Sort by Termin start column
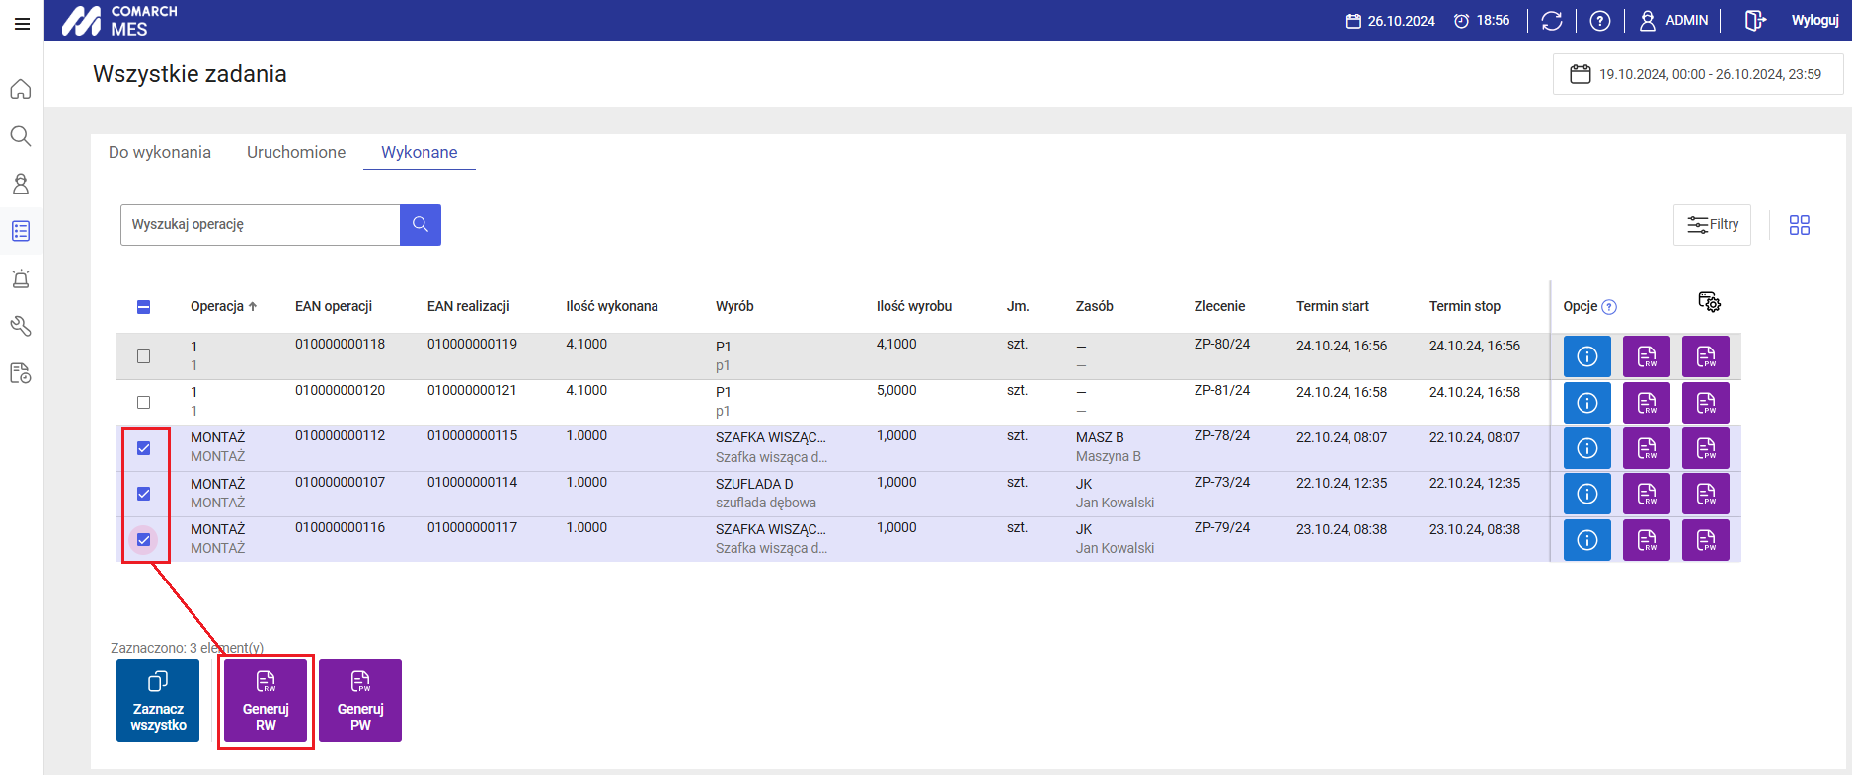1852x775 pixels. tap(1333, 306)
